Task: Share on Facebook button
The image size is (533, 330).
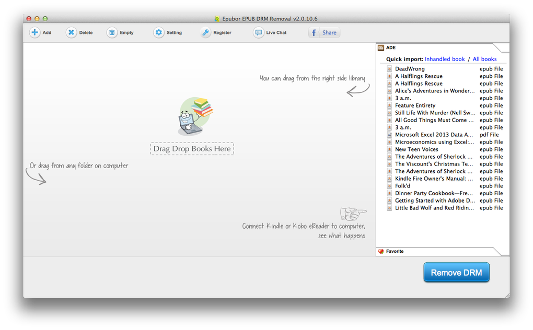Action: (325, 32)
